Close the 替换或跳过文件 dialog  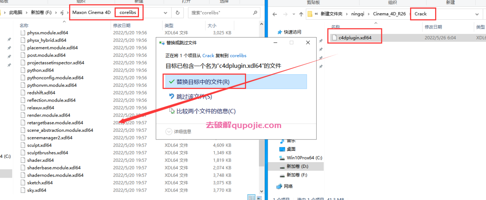click(308, 43)
